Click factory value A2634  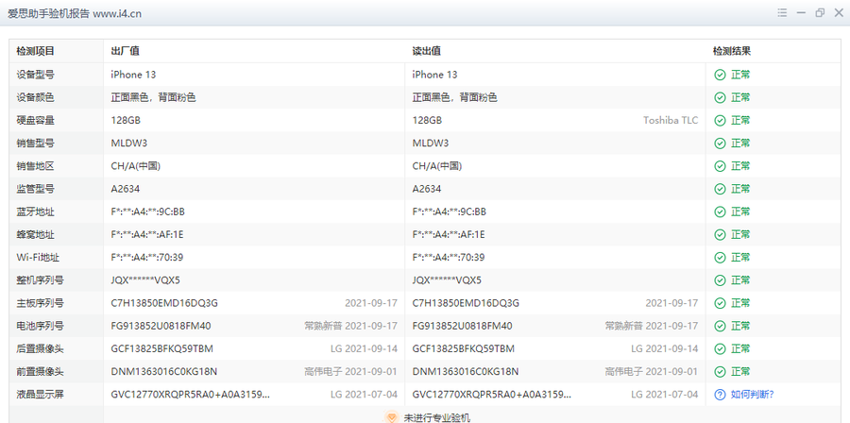126,189
